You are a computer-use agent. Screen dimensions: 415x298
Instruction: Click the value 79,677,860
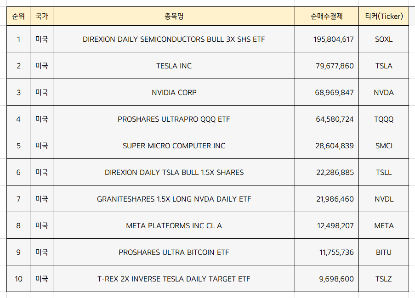[335, 66]
